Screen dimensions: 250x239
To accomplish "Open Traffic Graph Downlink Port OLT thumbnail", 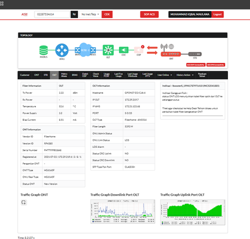I will tap(122, 212).
